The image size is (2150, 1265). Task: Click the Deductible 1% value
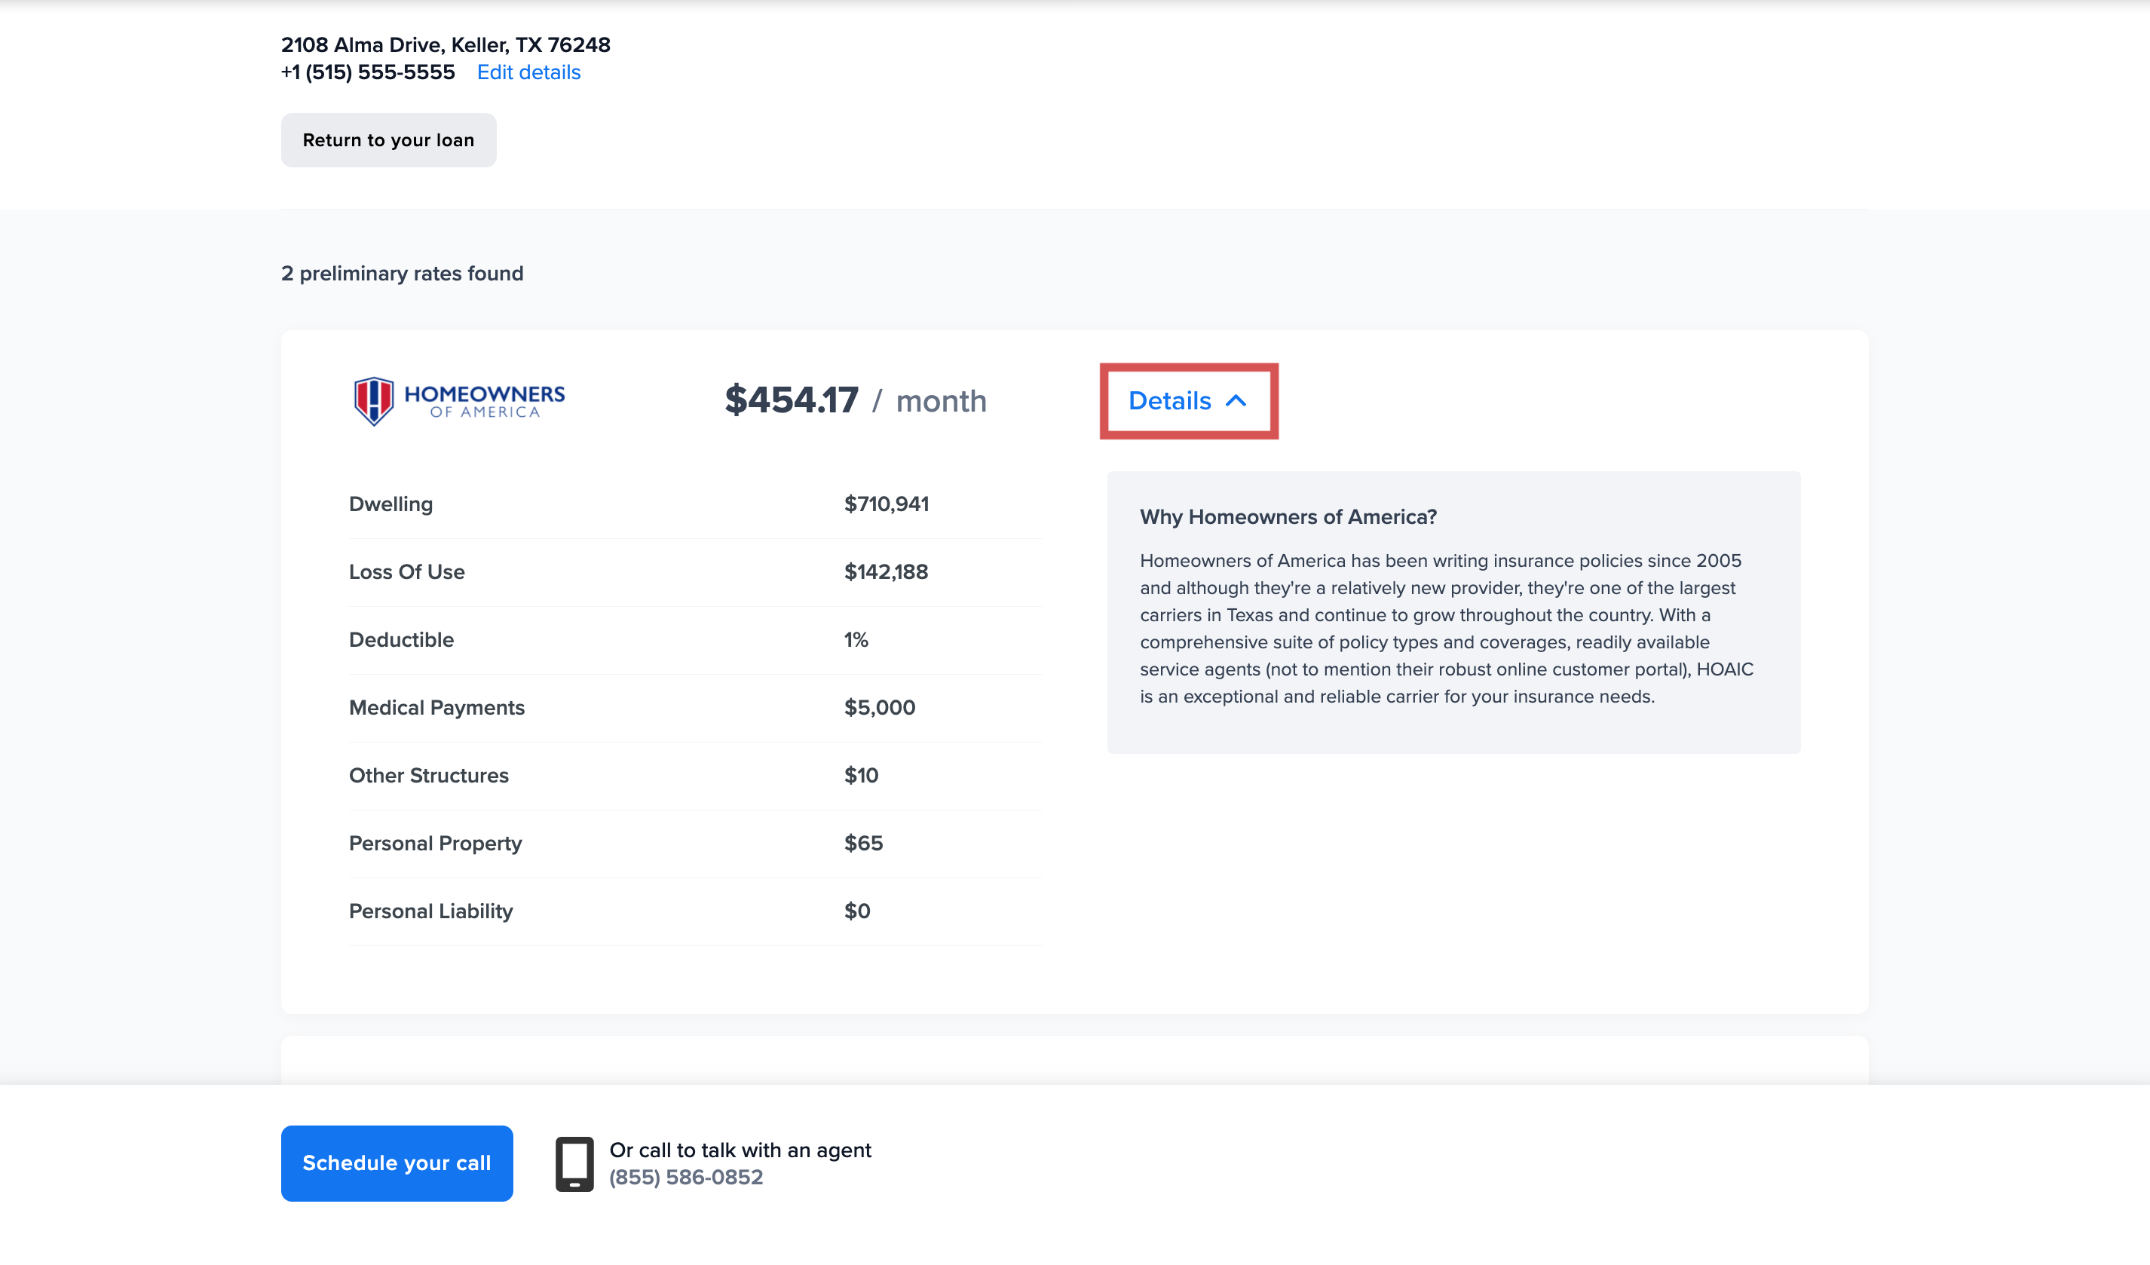[x=856, y=640]
